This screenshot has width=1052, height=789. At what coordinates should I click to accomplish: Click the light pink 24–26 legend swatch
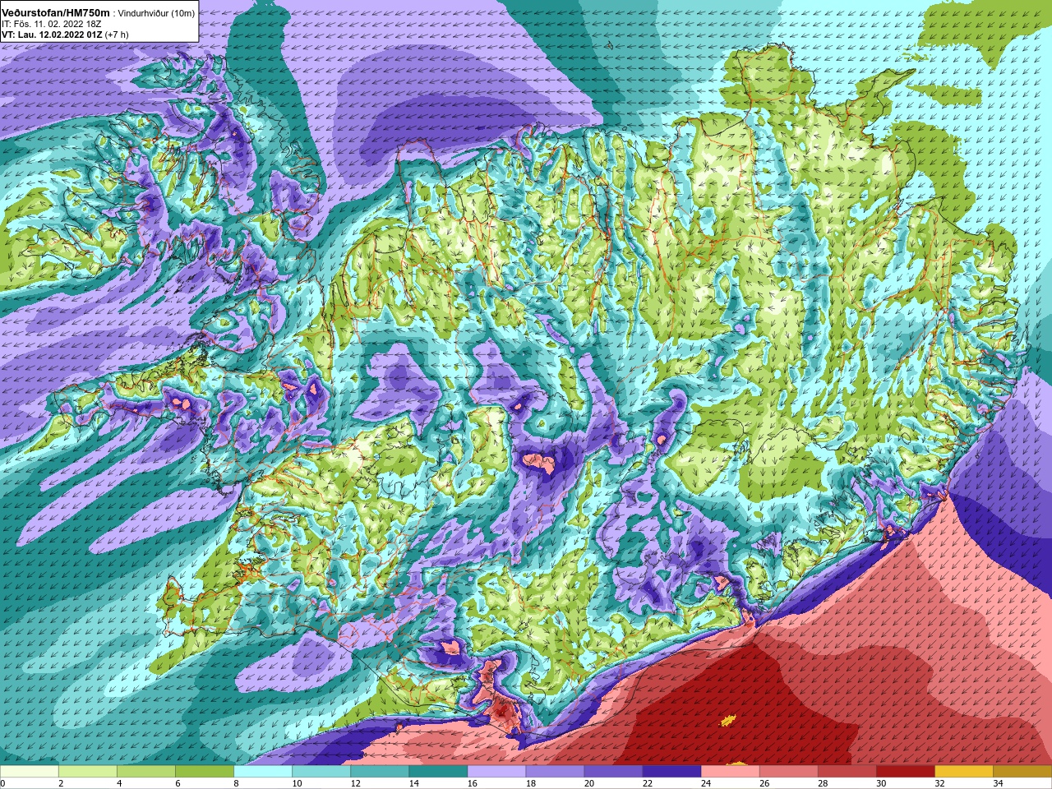(x=730, y=772)
